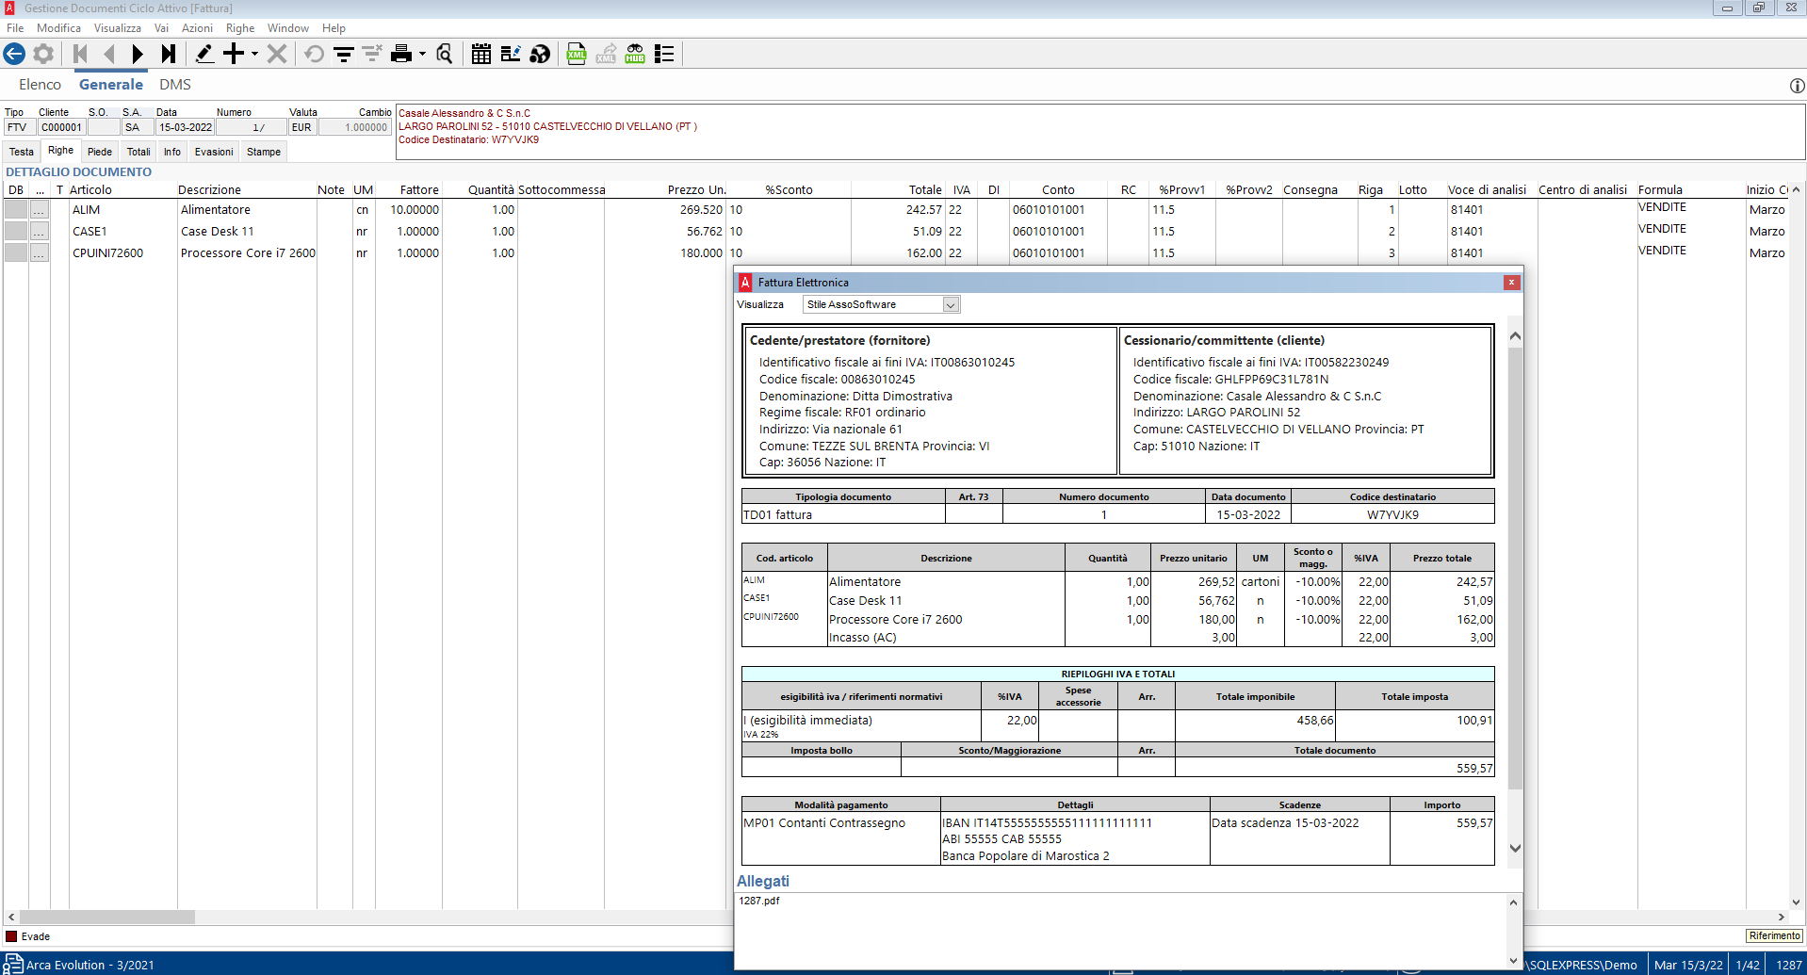Open attachment 1287.pdf
The height and width of the screenshot is (975, 1807).
coord(759,901)
